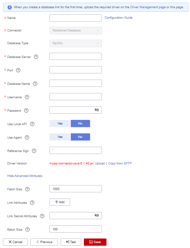The height and width of the screenshot is (248, 190).
Task: Click the Name input field
Action: (76, 18)
